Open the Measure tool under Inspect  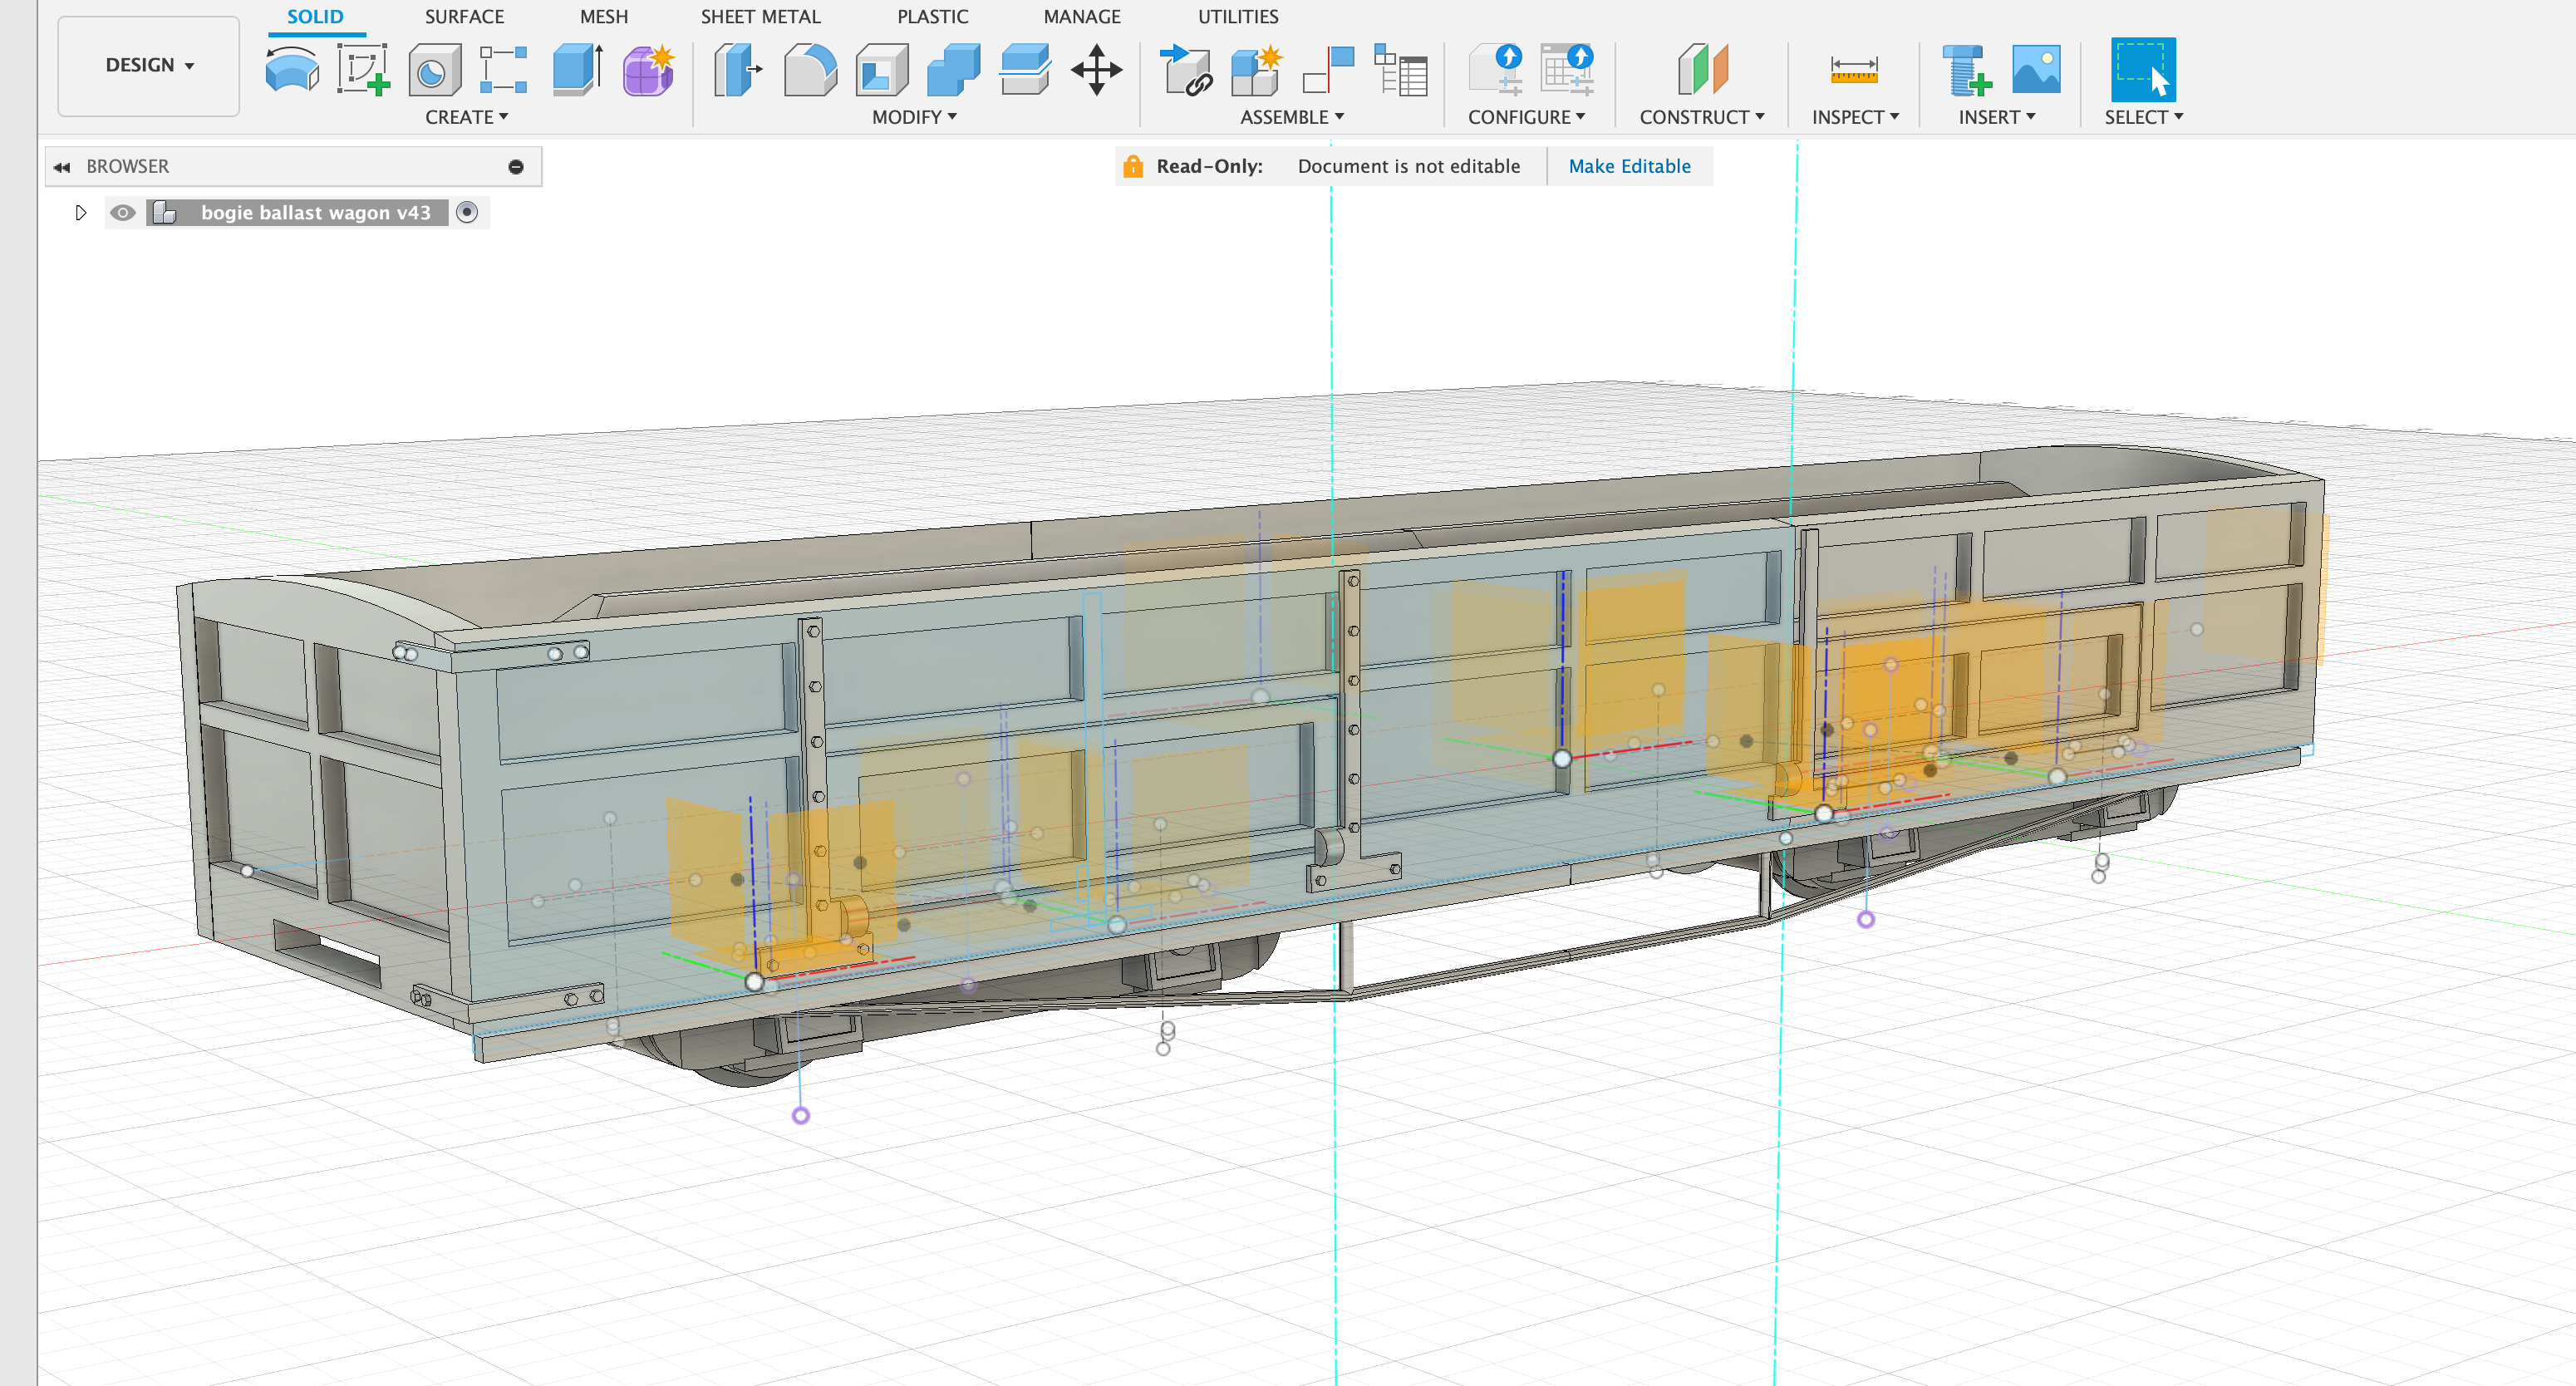click(x=1853, y=70)
